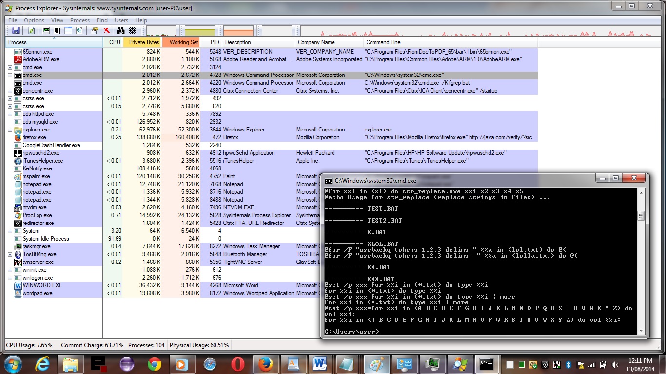This screenshot has height=374, width=666.
Task: Toggle the Show Lower Pane toolbar button
Action: tap(68, 31)
